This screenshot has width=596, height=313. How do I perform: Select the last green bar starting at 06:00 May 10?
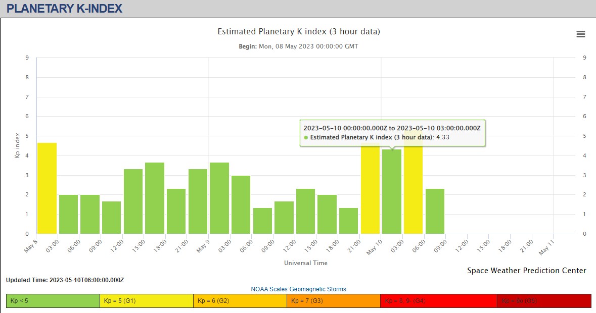435,211
